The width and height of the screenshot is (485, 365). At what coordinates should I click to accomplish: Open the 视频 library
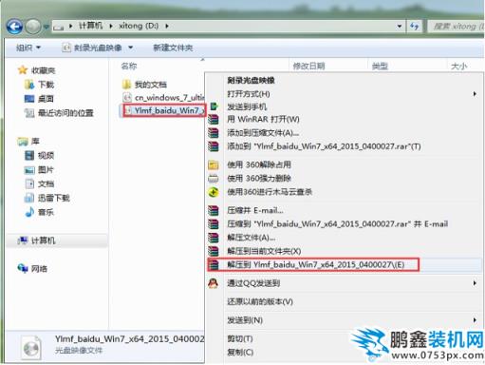click(x=39, y=155)
